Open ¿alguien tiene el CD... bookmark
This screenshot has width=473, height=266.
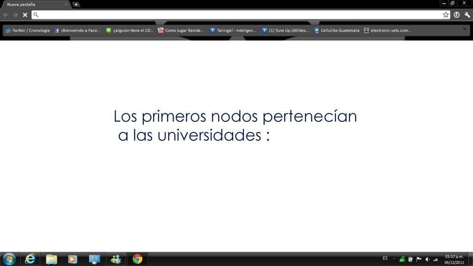click(130, 30)
